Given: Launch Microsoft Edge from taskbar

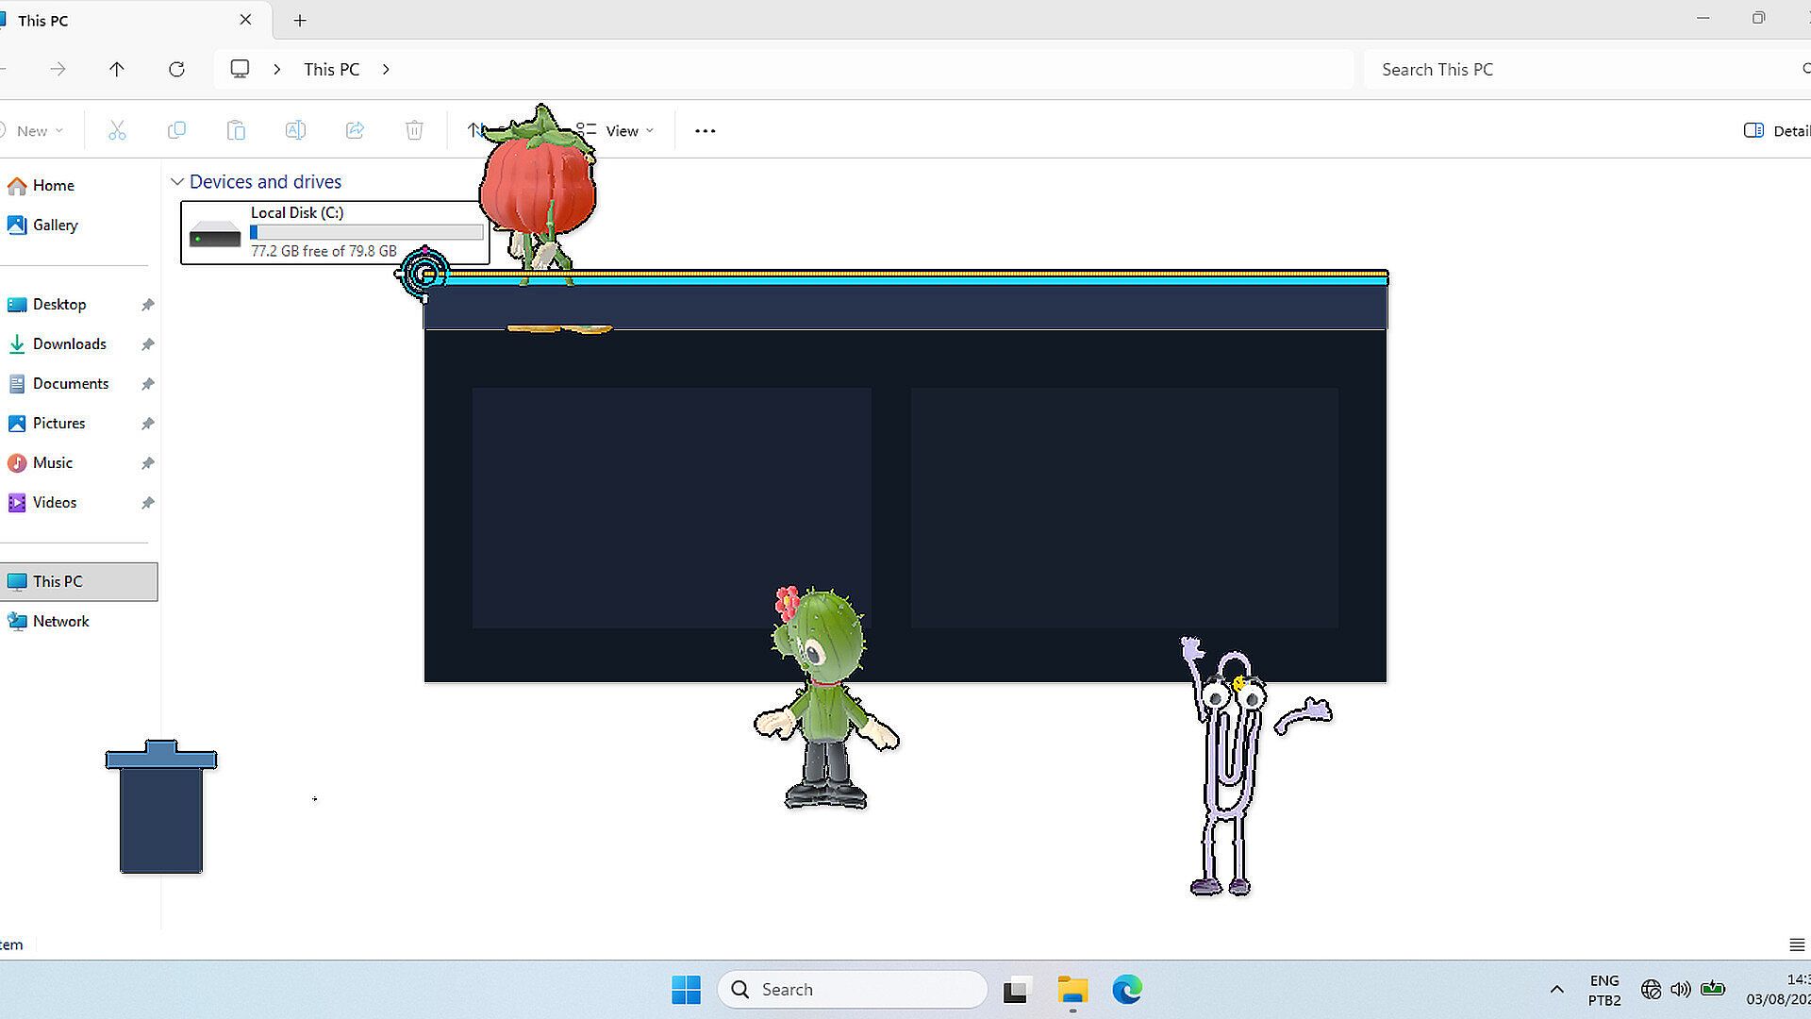Looking at the screenshot, I should pos(1127,990).
